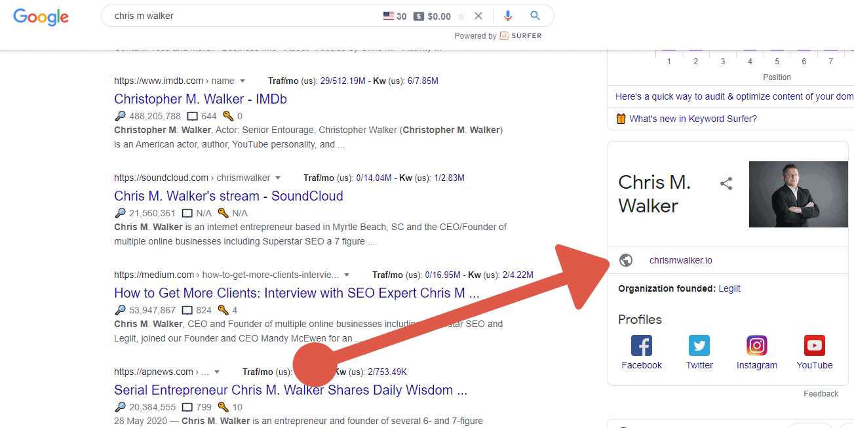Open the Instagram profile icon

pyautogui.click(x=757, y=345)
